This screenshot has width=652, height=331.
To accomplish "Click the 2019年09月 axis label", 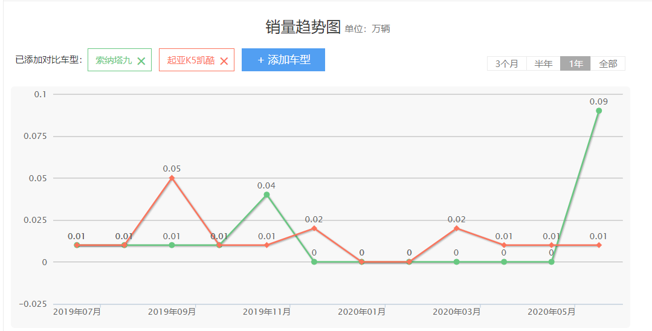I will pos(172,312).
